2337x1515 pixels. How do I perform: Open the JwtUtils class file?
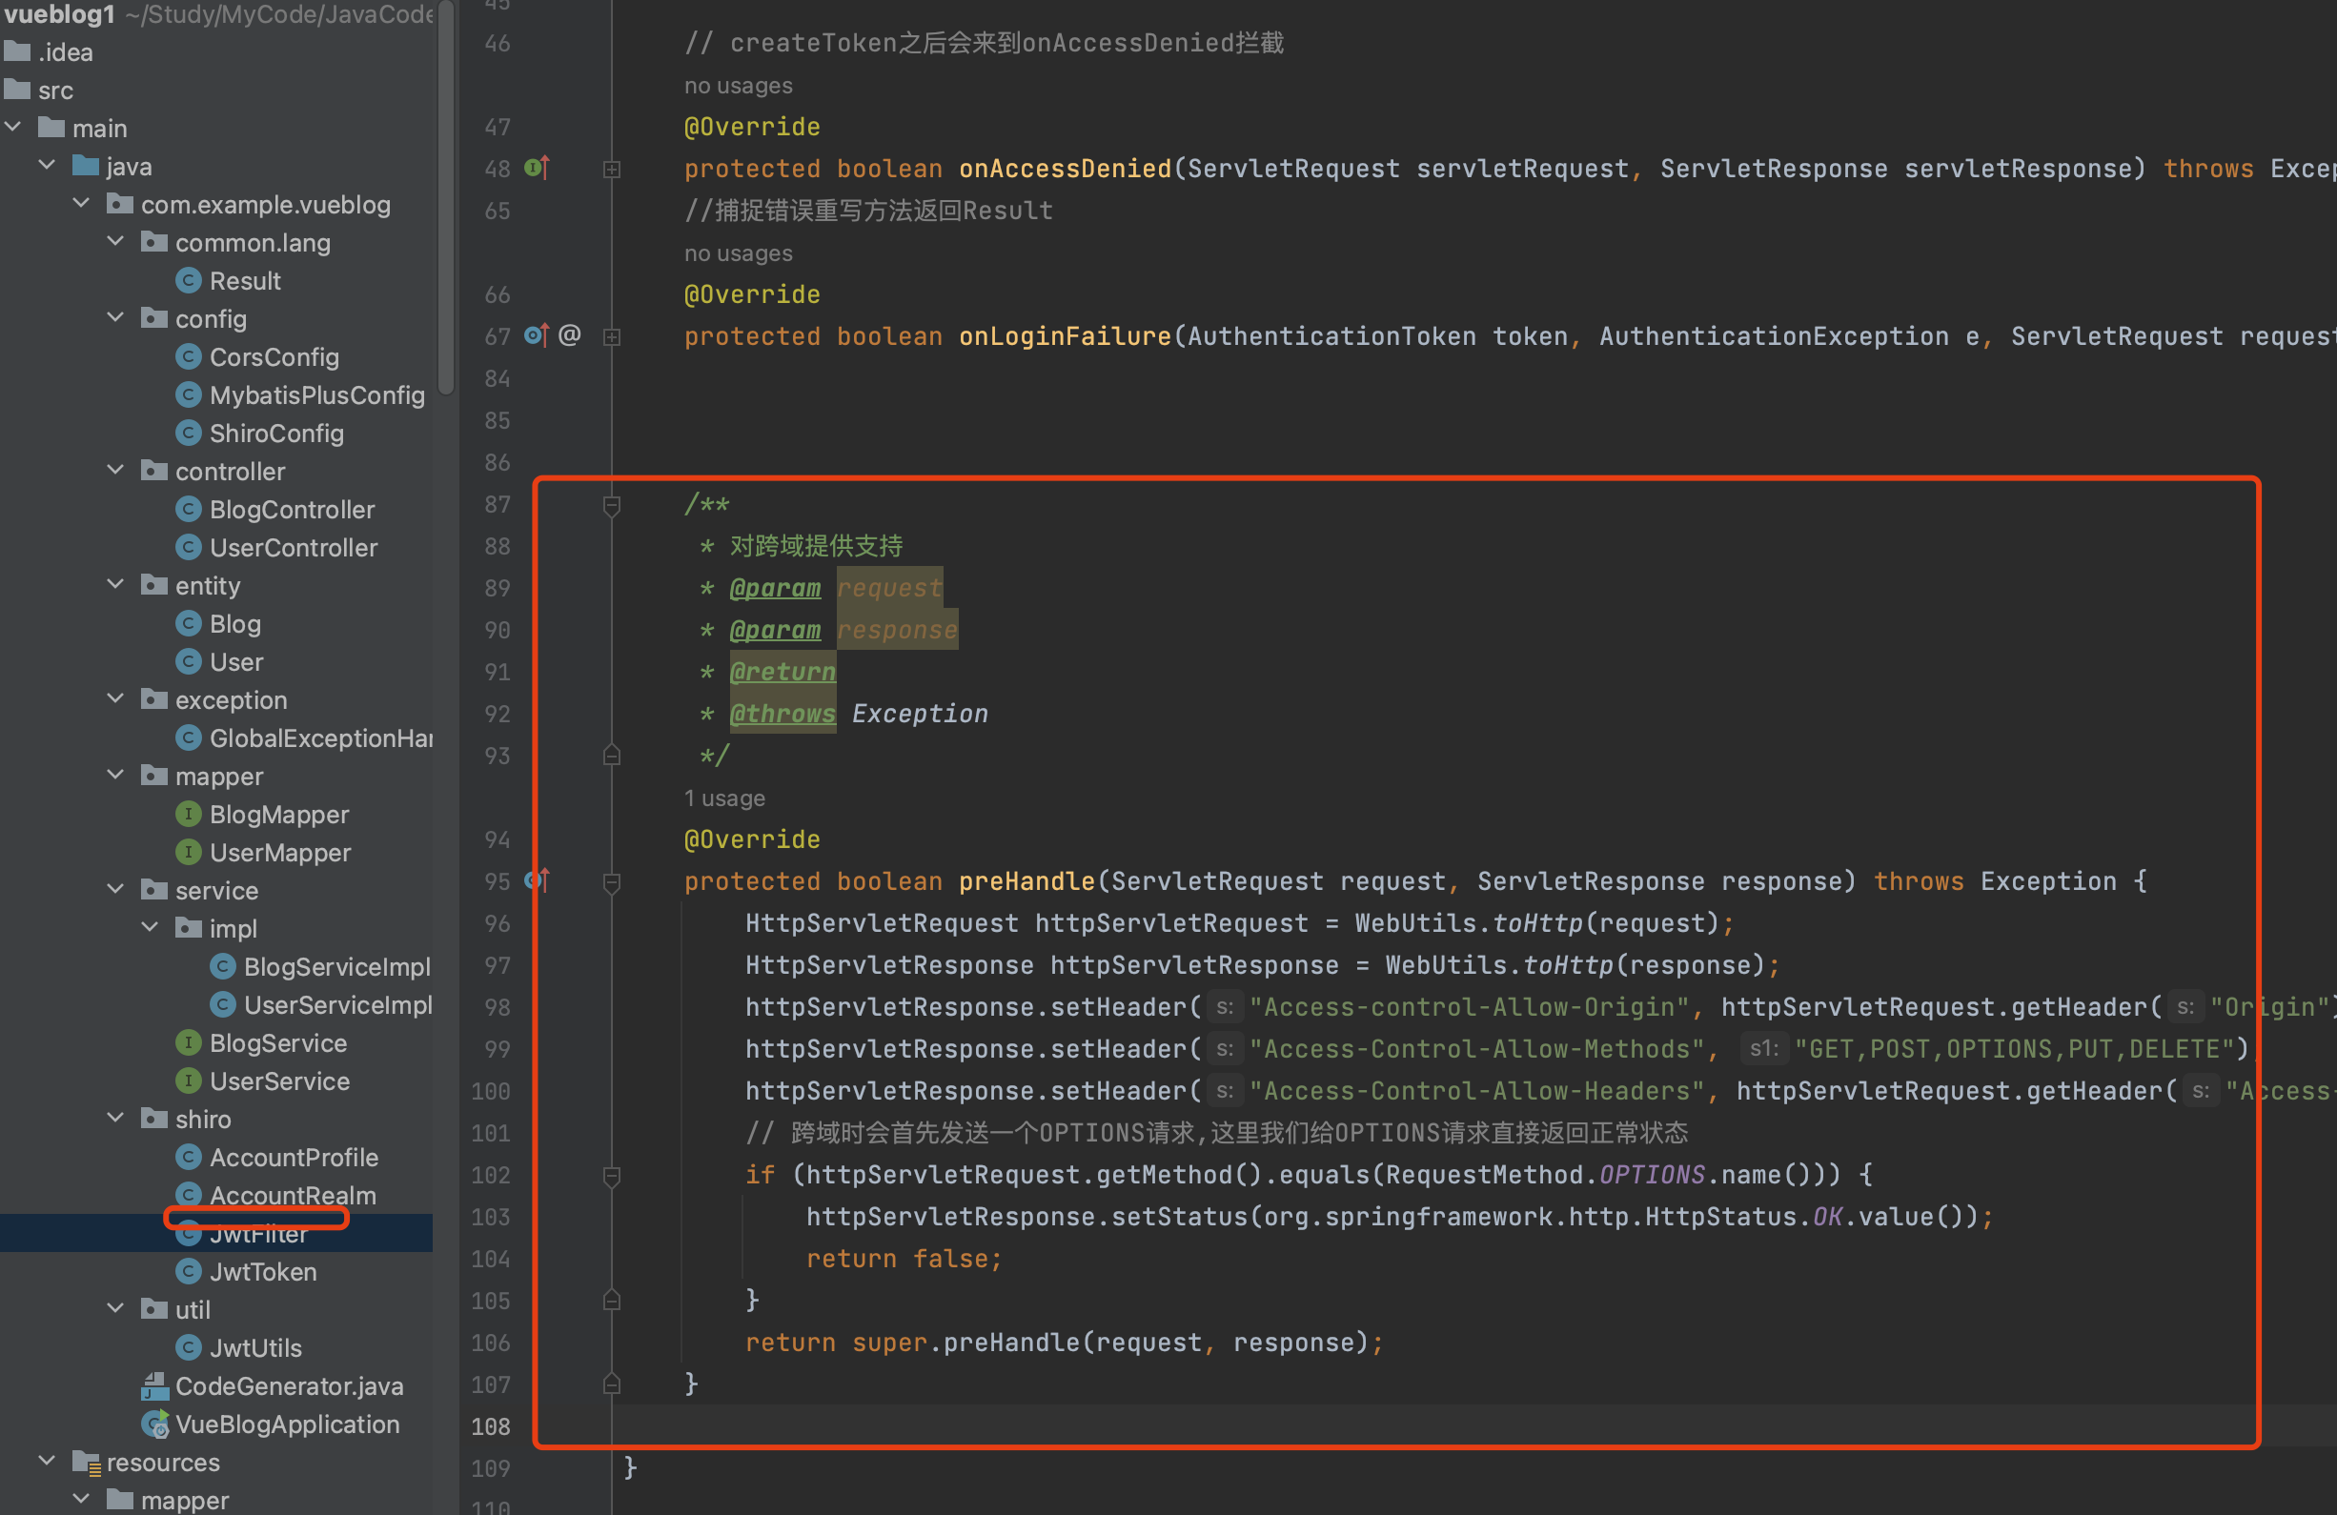click(254, 1347)
